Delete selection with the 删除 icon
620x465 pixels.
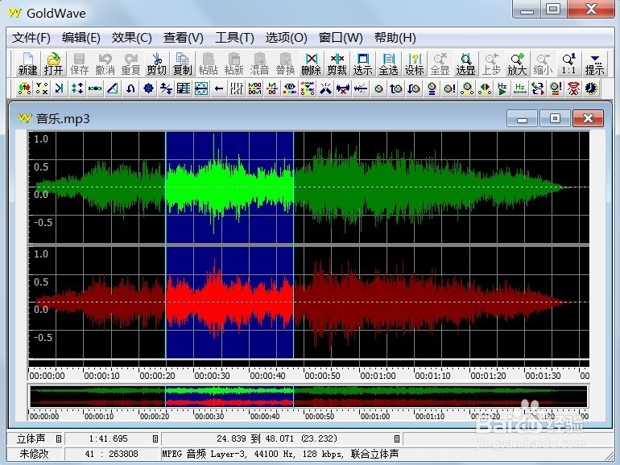coord(311,64)
